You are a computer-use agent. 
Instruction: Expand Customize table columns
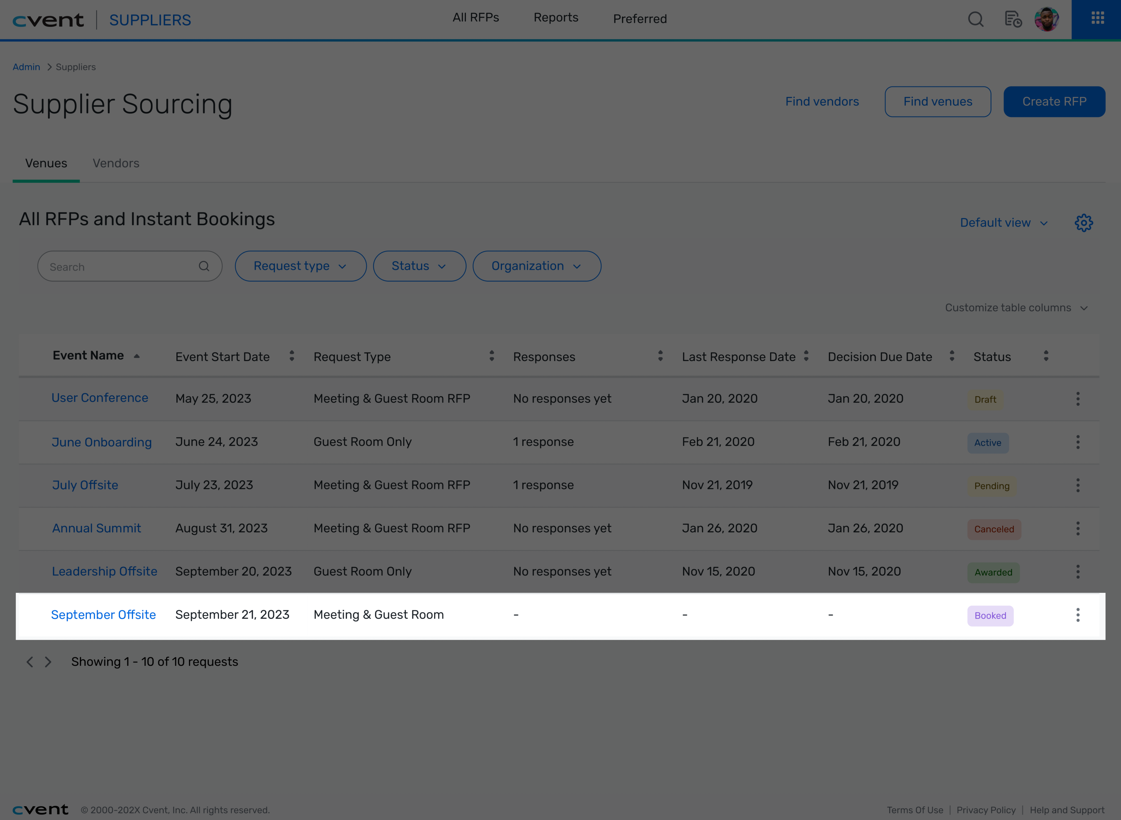coord(1016,308)
